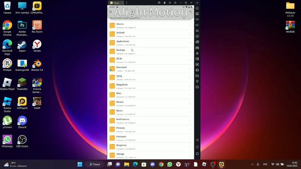Toggle emulator fullscreen from sidebar
This screenshot has width=301, height=169.
[x=197, y=31]
